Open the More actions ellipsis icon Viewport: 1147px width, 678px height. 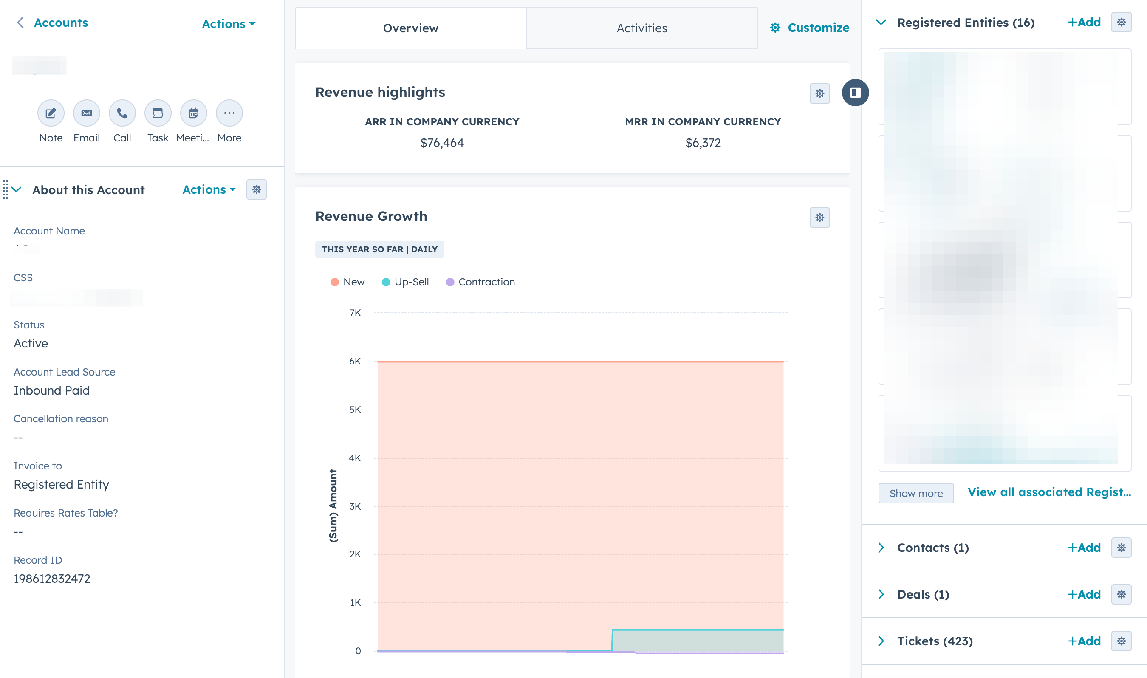click(229, 113)
